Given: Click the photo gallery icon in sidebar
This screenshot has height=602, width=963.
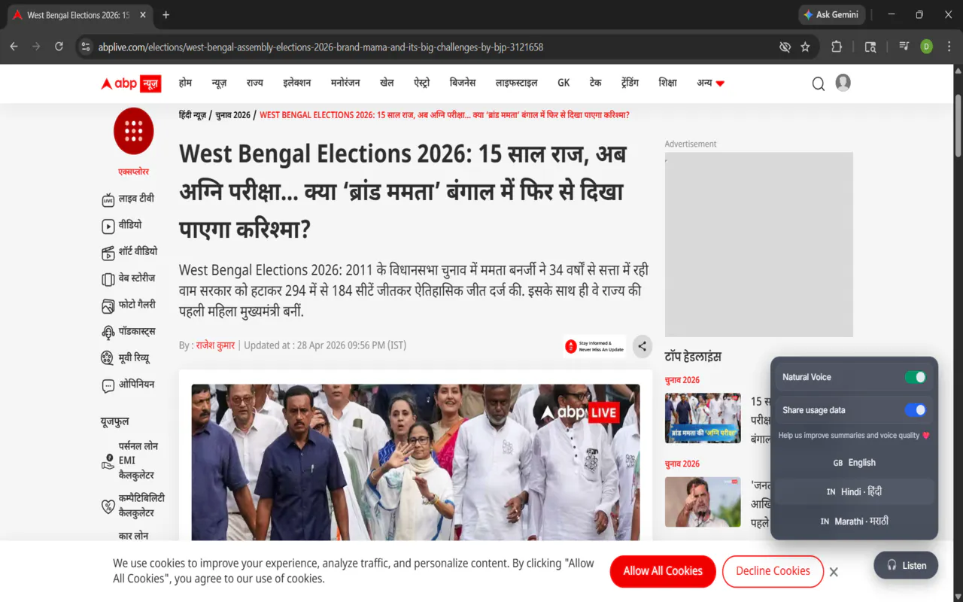Looking at the screenshot, I should point(108,306).
